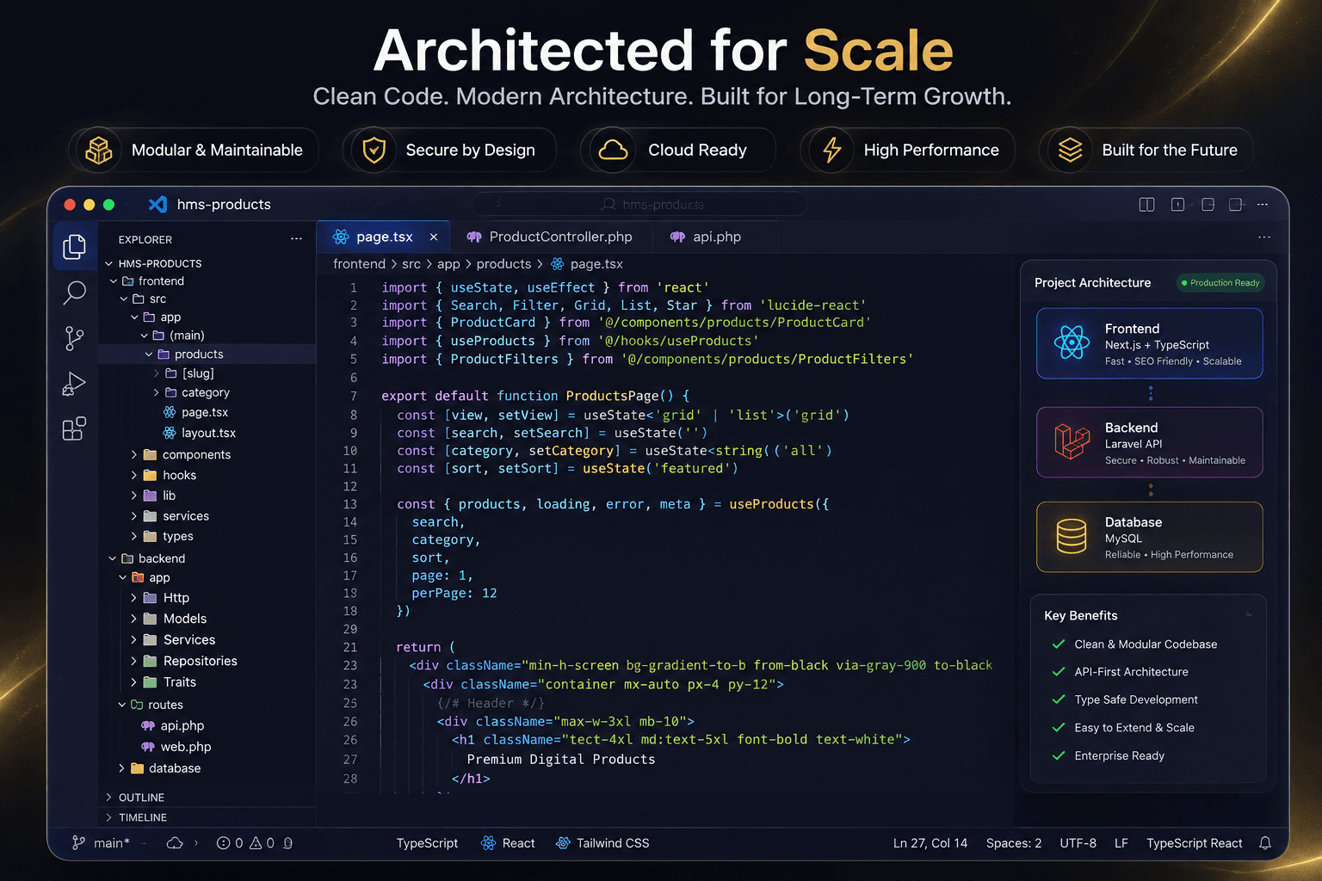Click the main* branch in status bar

[x=102, y=843]
